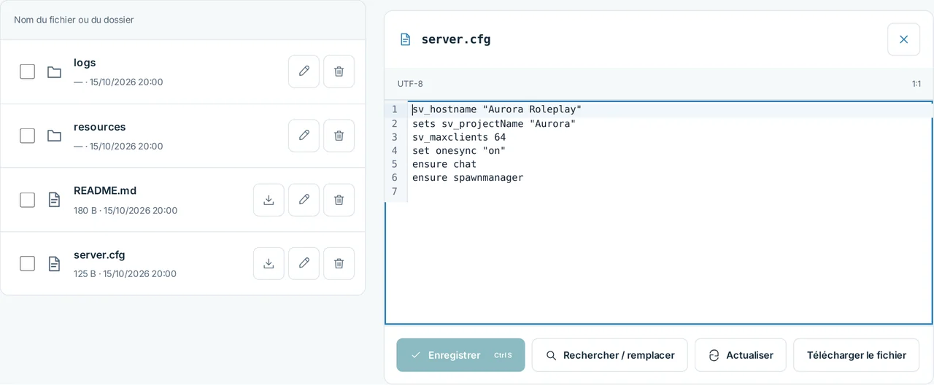Click the Nom du fichier column header
This screenshot has height=385, width=934.
(x=74, y=20)
